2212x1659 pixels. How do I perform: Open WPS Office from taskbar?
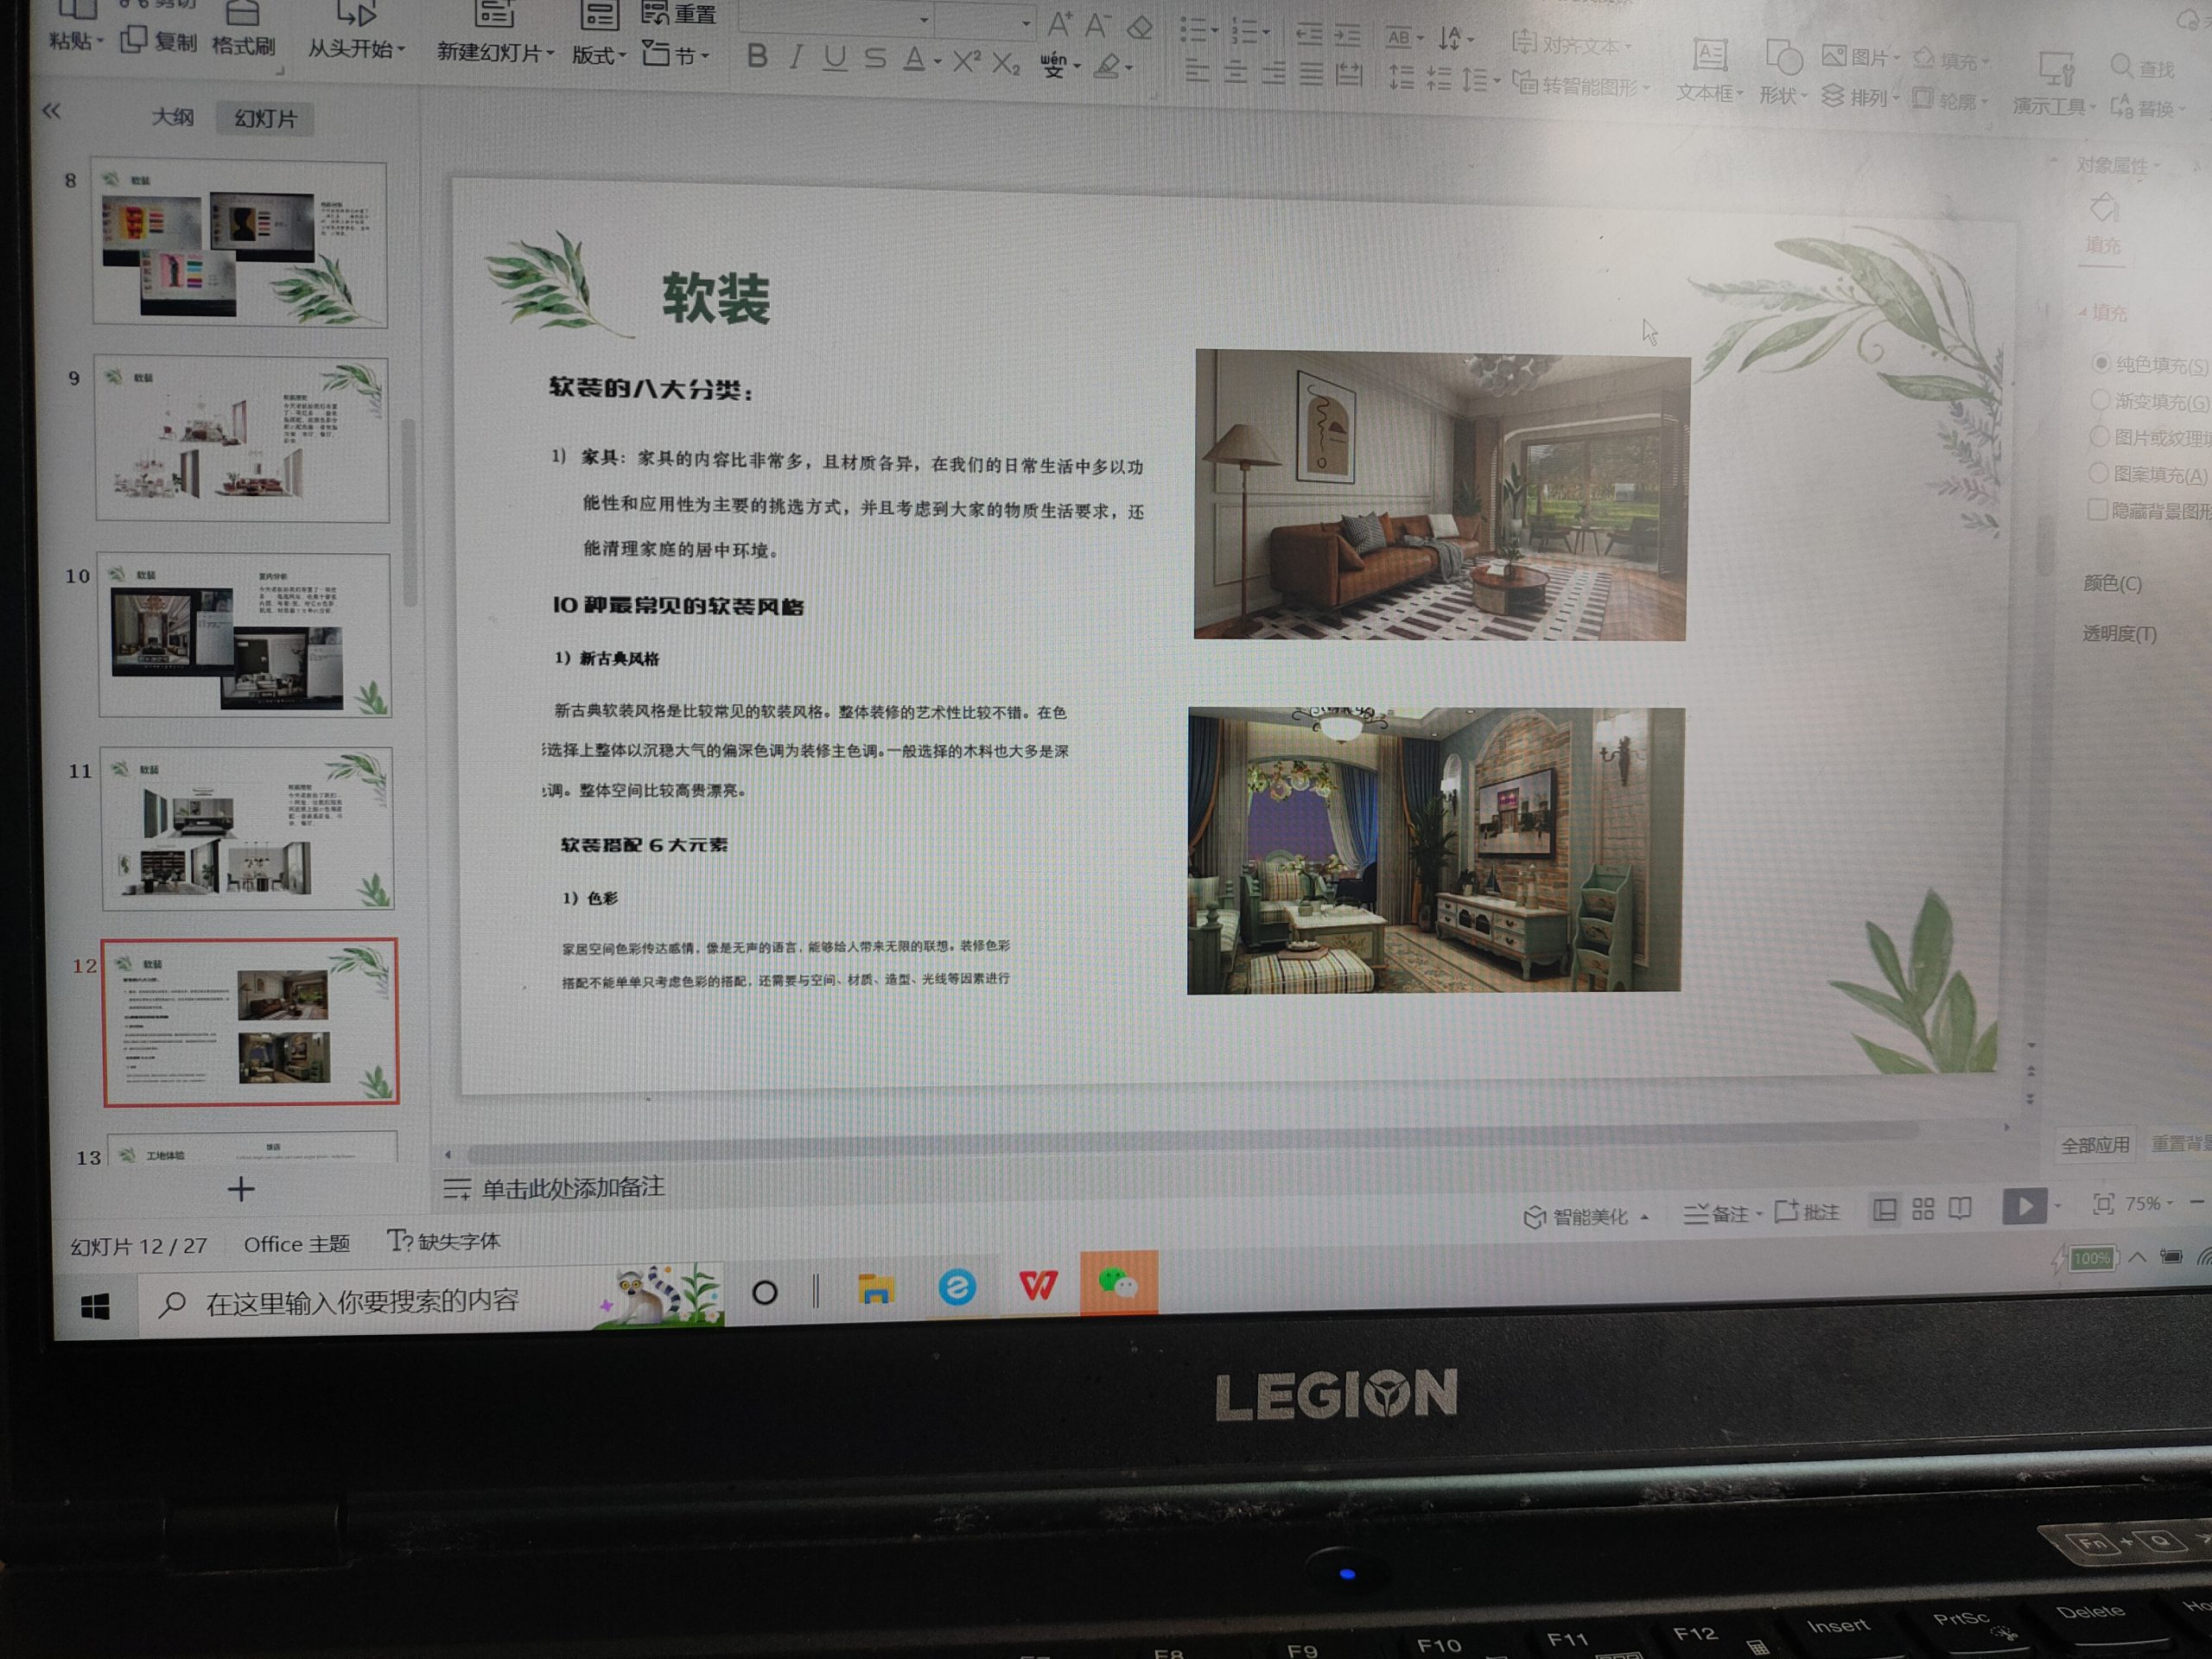click(x=1037, y=1285)
